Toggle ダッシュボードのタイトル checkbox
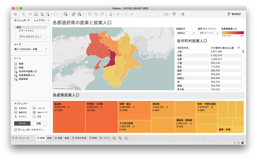The height and width of the screenshot is (160, 257). 16,129
